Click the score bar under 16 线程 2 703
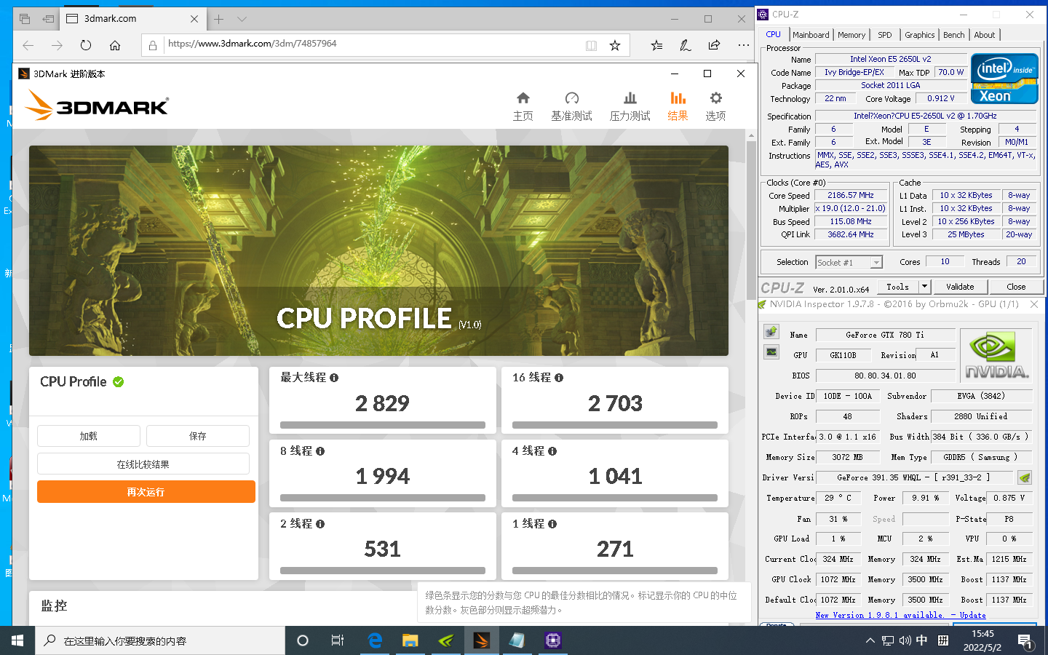This screenshot has width=1048, height=655. pos(615,425)
